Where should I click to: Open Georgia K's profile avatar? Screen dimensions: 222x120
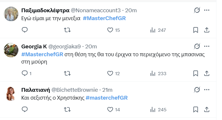tap(11, 50)
